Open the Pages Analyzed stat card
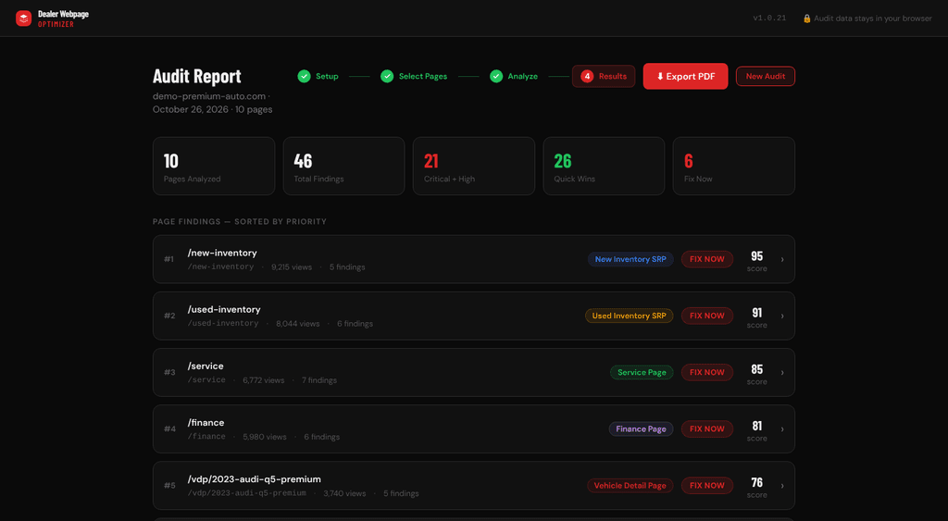Screen dimensions: 948x521 (x=214, y=167)
